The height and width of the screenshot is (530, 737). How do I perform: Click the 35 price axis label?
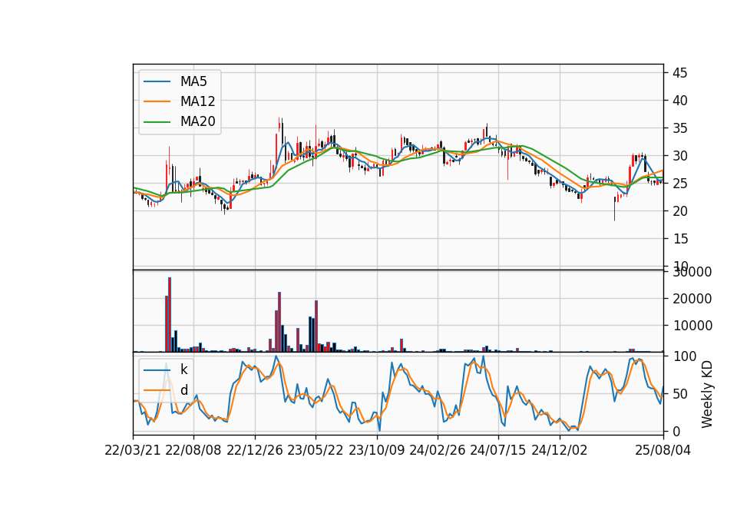679,128
